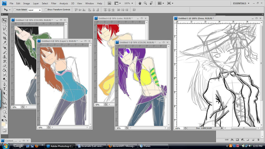Open the ESSENTIALS workspace switcher
The image size is (265, 149).
(x=241, y=3)
